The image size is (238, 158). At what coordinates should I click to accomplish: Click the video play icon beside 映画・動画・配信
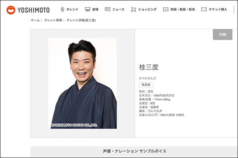click(x=165, y=9)
